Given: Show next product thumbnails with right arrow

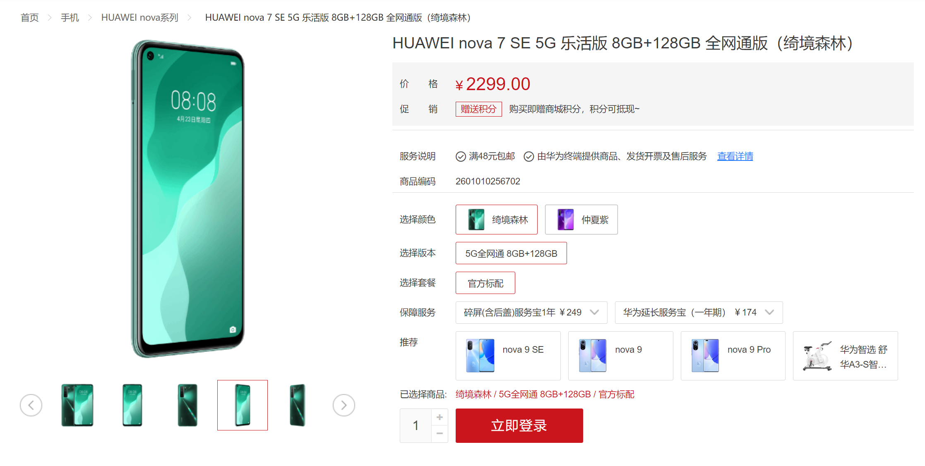Looking at the screenshot, I should point(344,405).
